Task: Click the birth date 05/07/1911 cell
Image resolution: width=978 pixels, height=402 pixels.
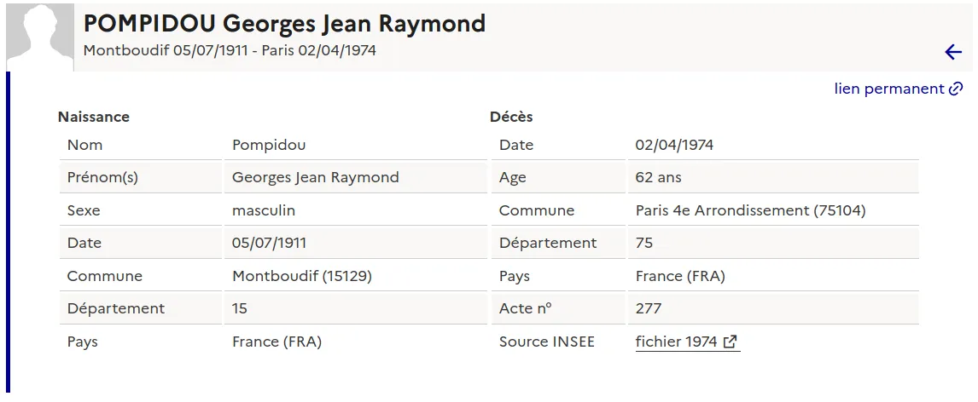Action: click(x=269, y=243)
